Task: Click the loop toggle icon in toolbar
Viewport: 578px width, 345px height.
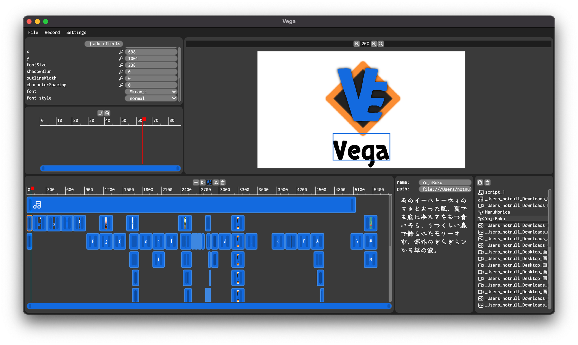Action: [x=210, y=182]
